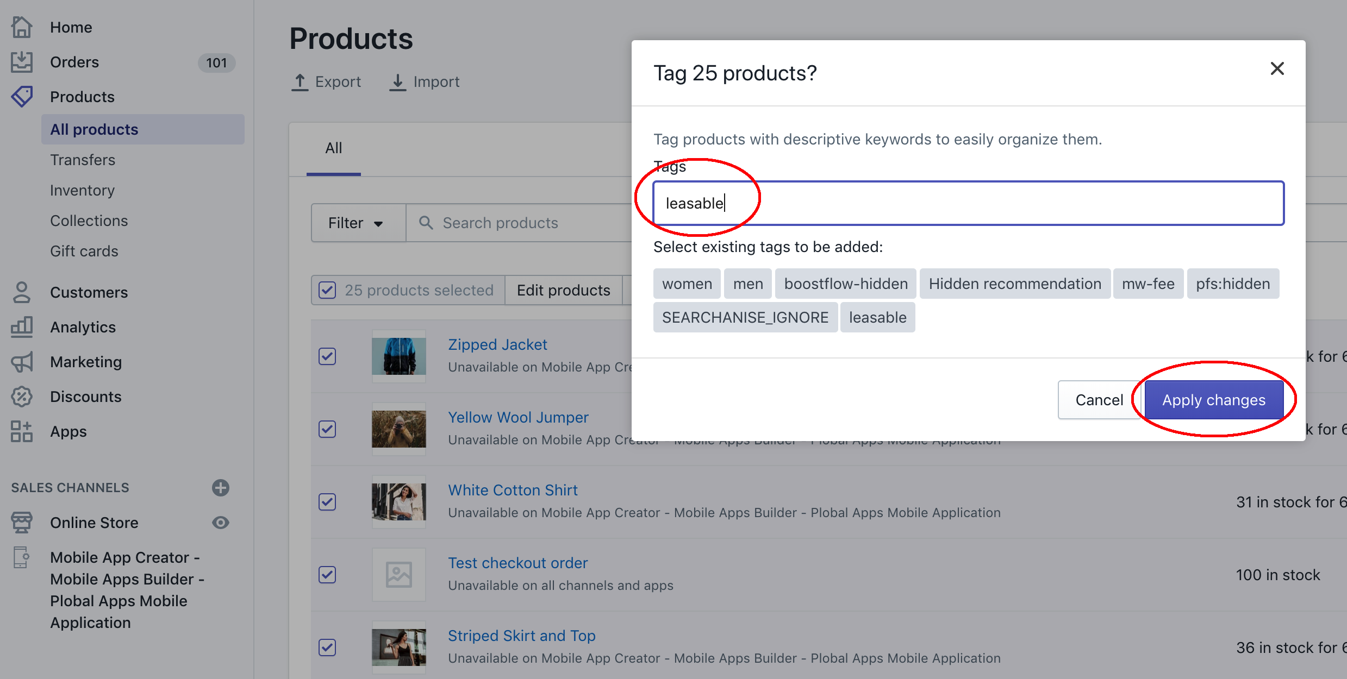This screenshot has width=1347, height=679.
Task: Click the Home house icon
Action: point(22,27)
